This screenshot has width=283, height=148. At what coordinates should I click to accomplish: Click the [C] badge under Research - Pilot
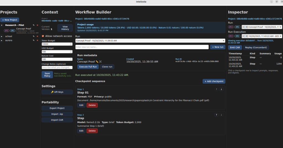click(x=6, y=30)
